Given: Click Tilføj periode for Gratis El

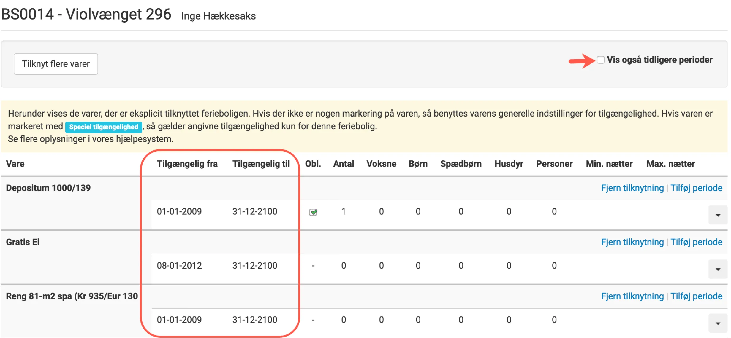Looking at the screenshot, I should click(x=696, y=242).
